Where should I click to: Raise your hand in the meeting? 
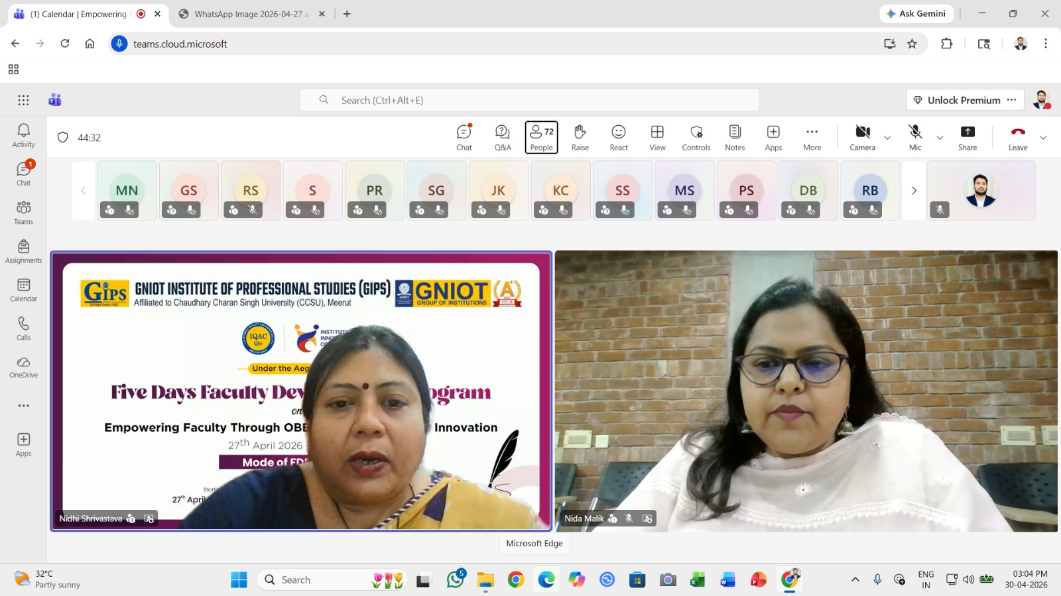pos(580,138)
